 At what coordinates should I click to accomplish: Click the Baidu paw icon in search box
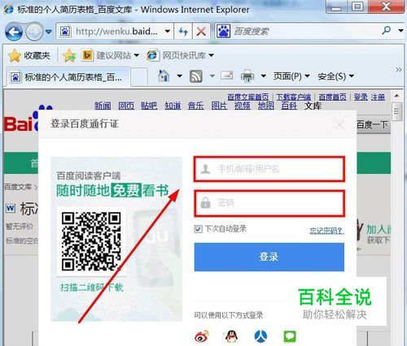224,32
